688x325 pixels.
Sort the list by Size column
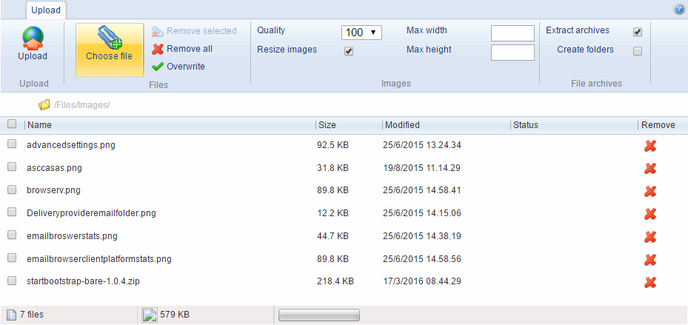[x=327, y=125]
